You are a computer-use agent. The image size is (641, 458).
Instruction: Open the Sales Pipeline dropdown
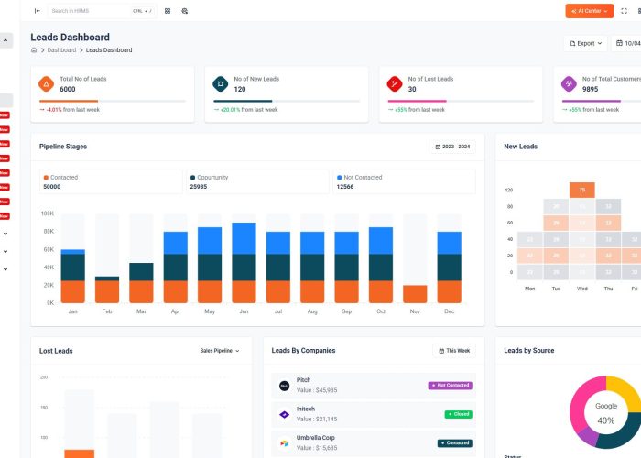click(x=220, y=351)
